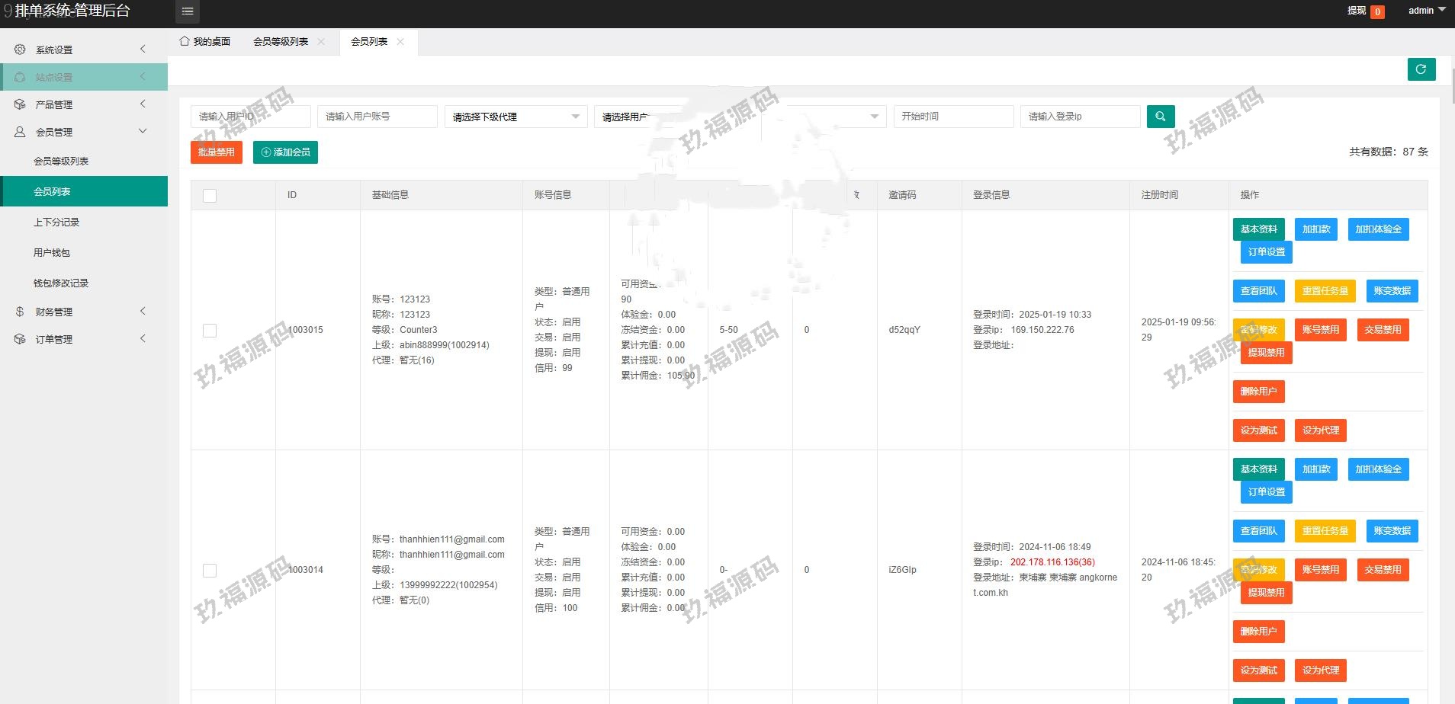Click the 财务管理 dollar icon
This screenshot has height=704, width=1455.
[20, 312]
